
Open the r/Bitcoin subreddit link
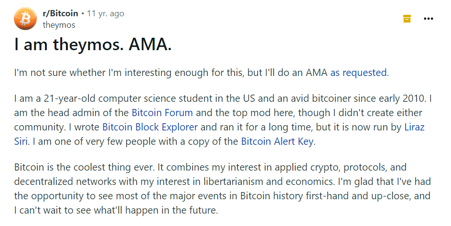[x=60, y=13]
